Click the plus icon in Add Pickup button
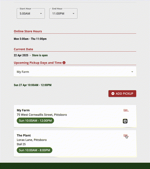The width and height of the screenshot is (150, 169). [x=113, y=93]
